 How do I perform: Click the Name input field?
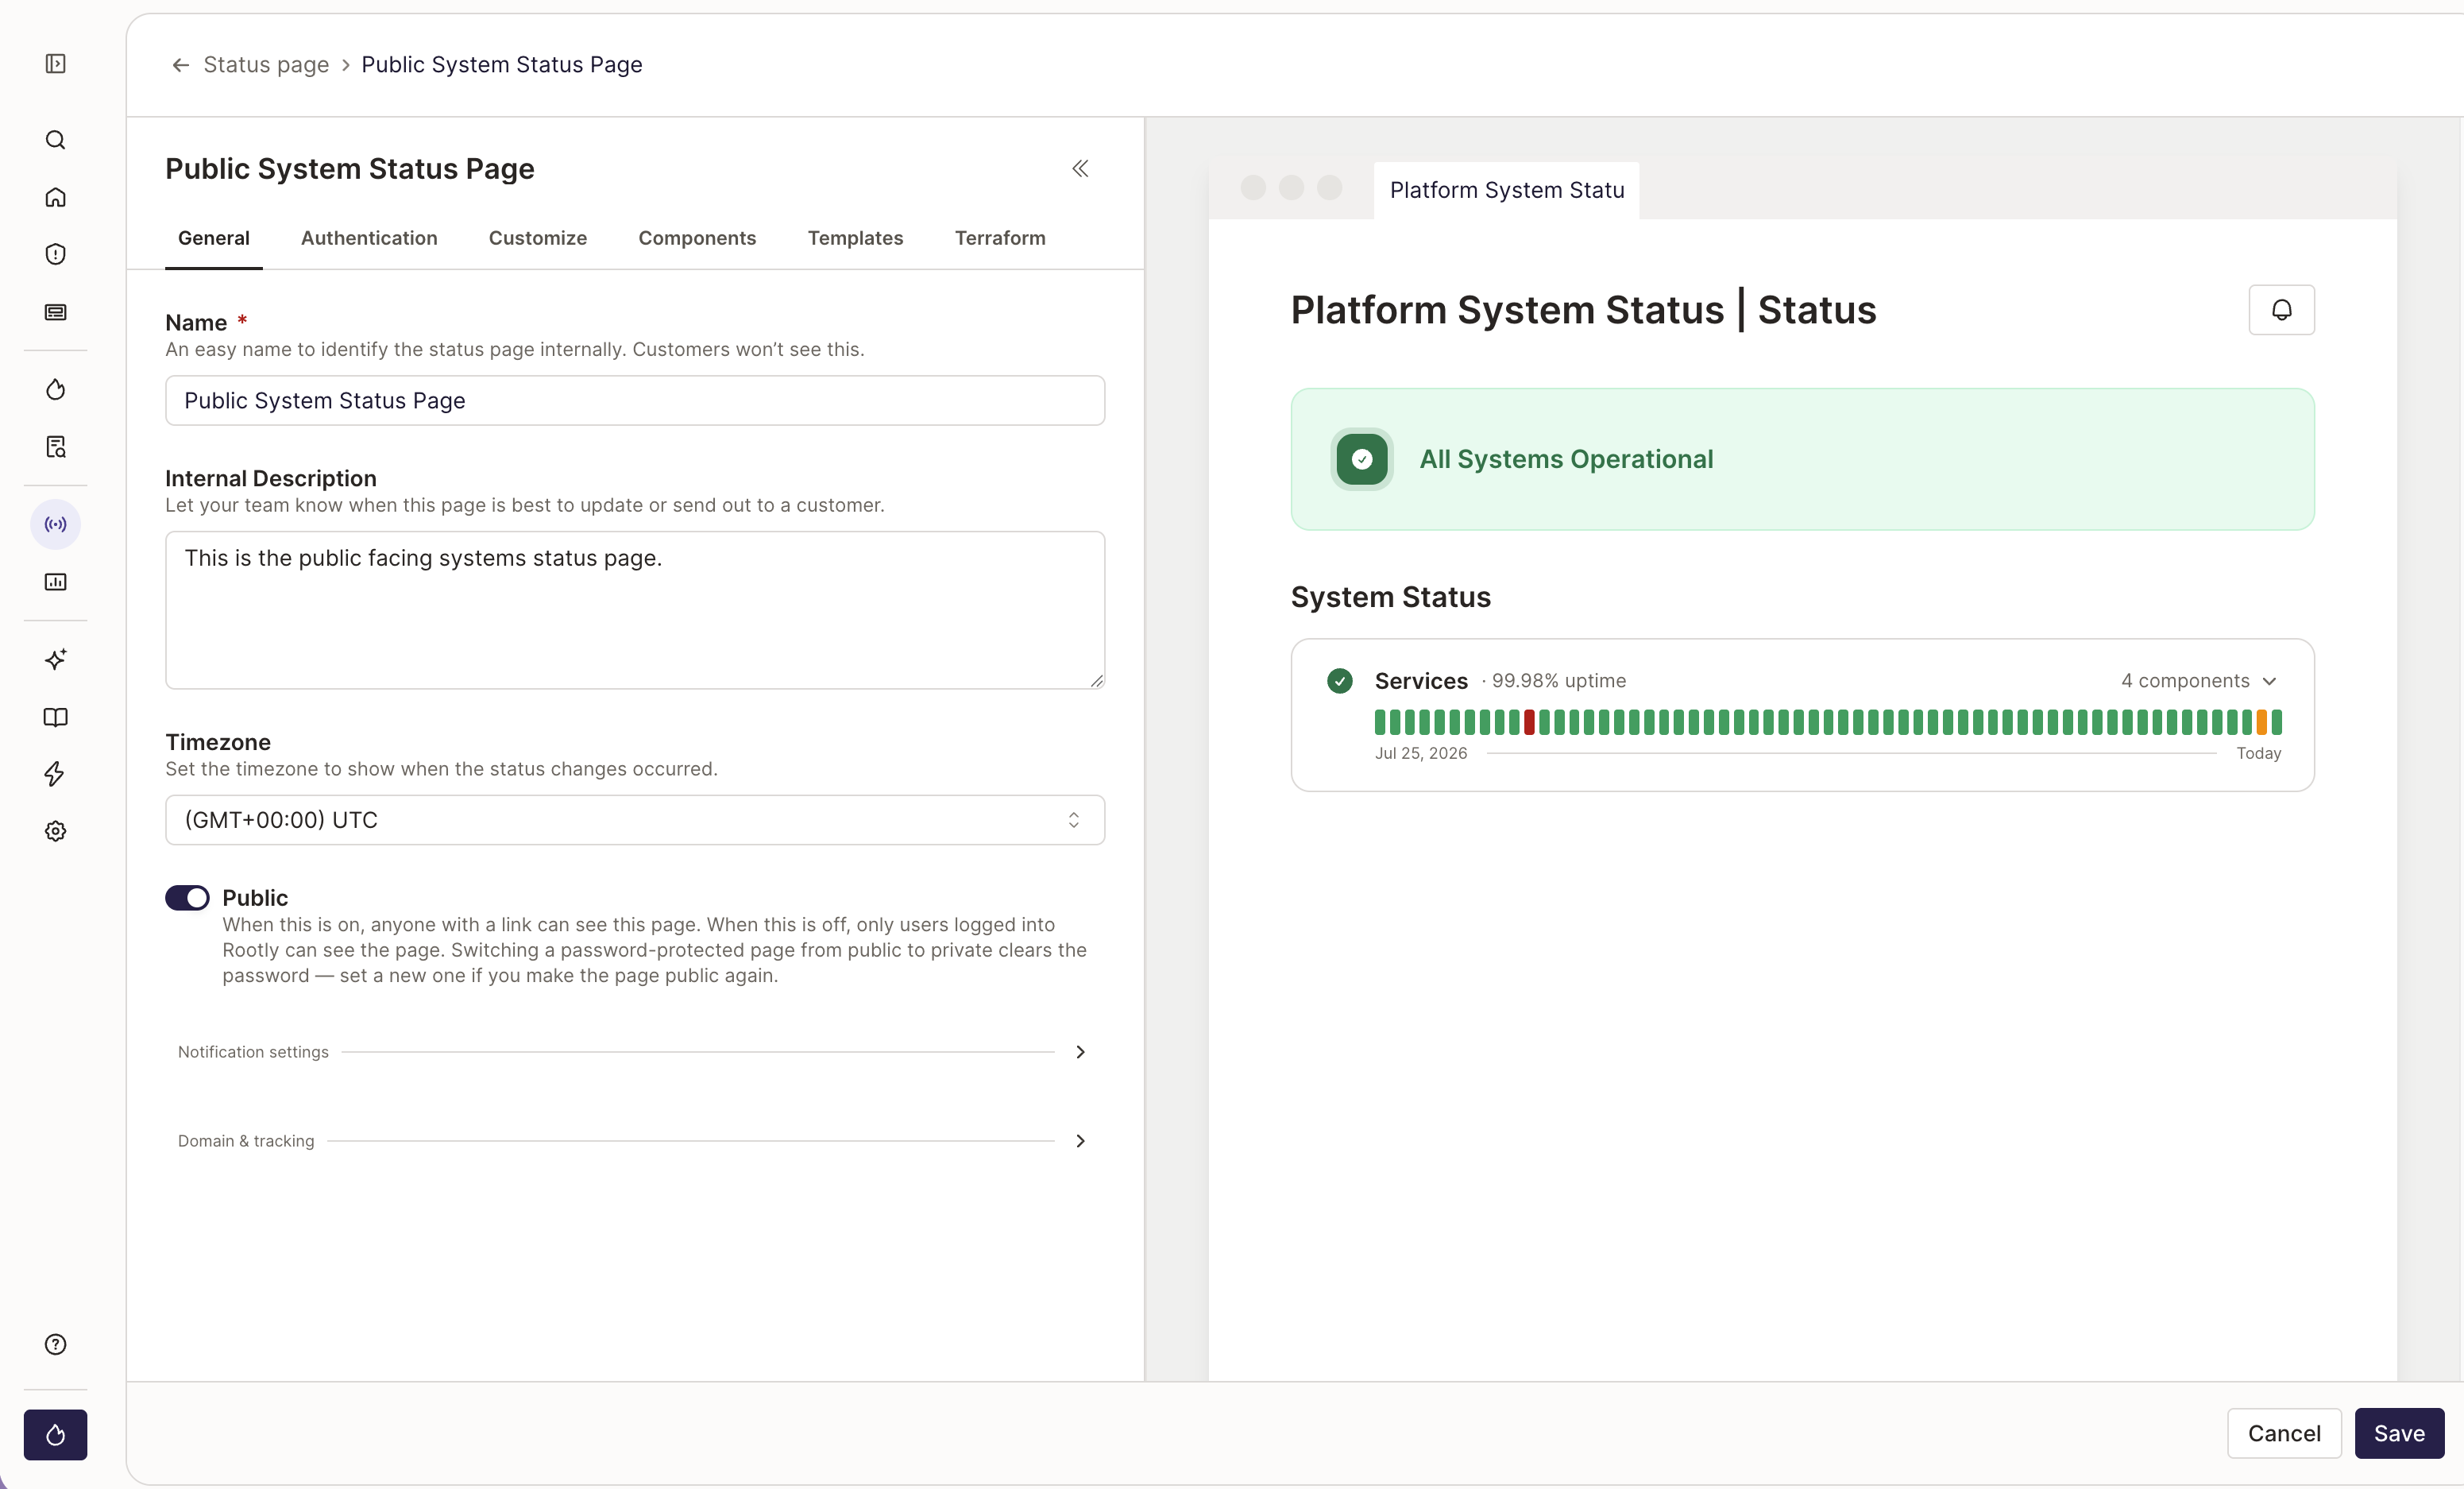point(635,400)
